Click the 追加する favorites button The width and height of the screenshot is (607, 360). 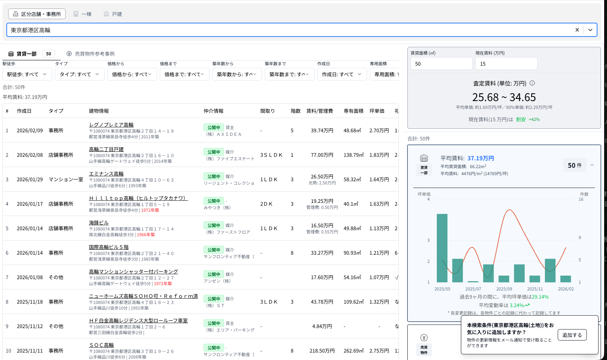click(x=572, y=335)
